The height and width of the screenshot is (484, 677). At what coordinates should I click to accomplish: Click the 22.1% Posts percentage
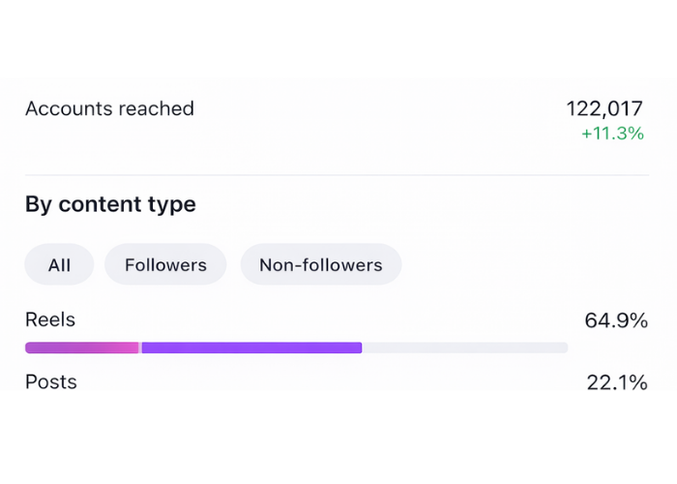click(616, 382)
